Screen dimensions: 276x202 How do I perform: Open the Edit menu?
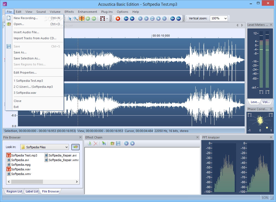click(19, 12)
